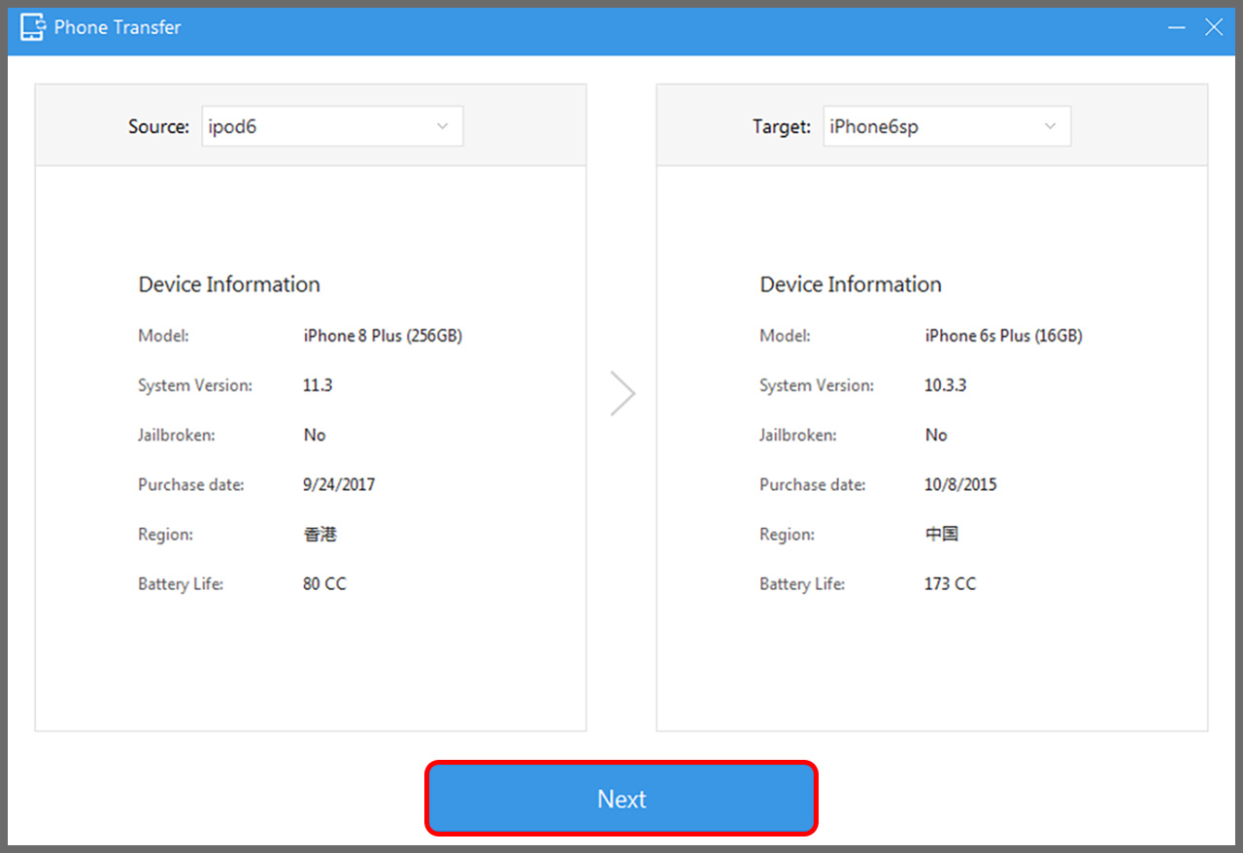The image size is (1243, 853).
Task: Click target region value 中国
Action: (x=942, y=534)
